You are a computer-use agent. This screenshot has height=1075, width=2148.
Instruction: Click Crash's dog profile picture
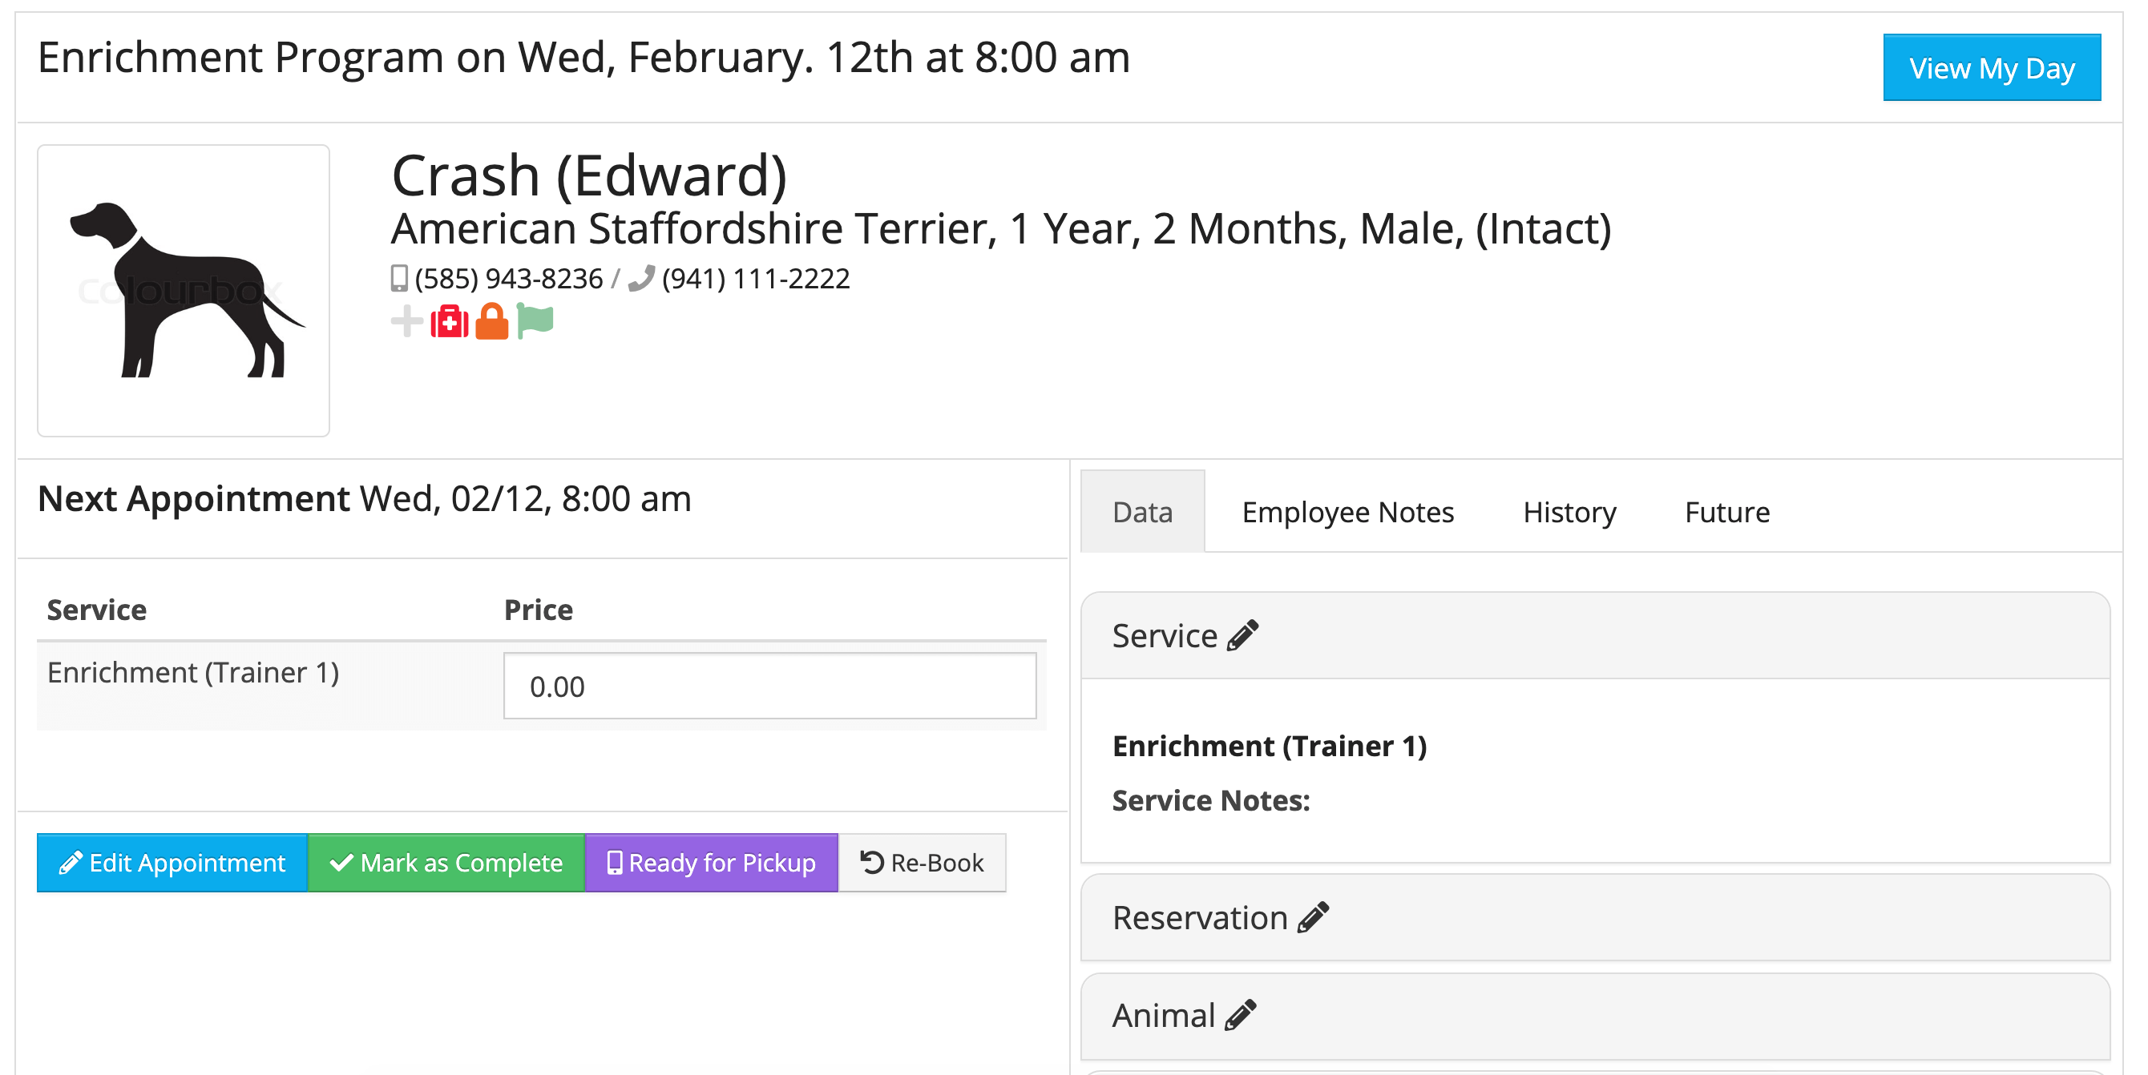click(x=184, y=290)
